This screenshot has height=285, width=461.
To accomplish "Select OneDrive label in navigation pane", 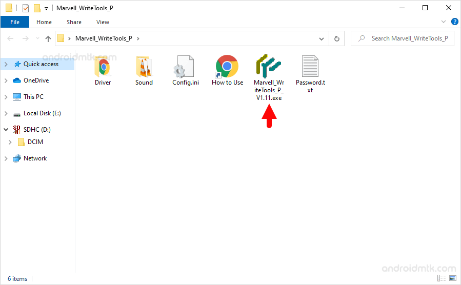I will click(36, 80).
